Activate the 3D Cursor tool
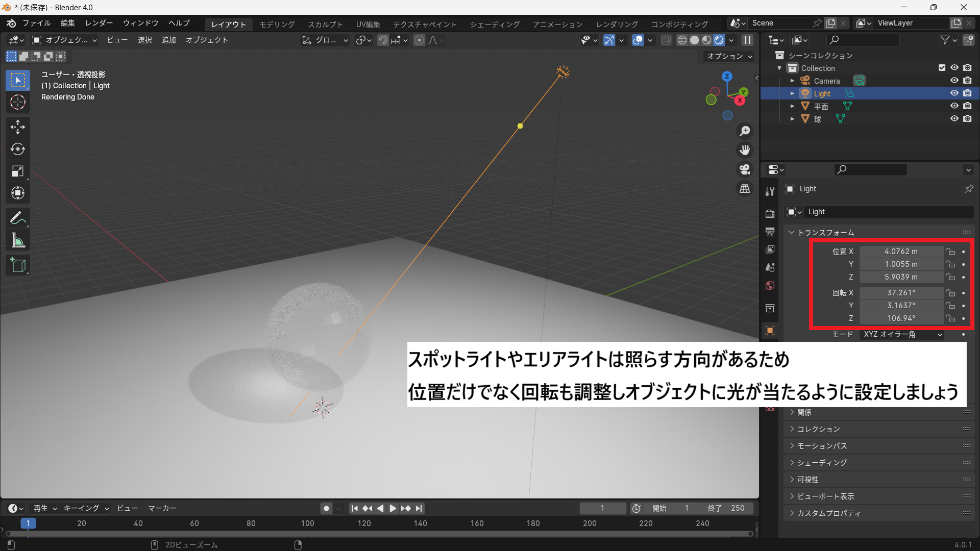Screen dimensions: 980x551 click(18, 103)
